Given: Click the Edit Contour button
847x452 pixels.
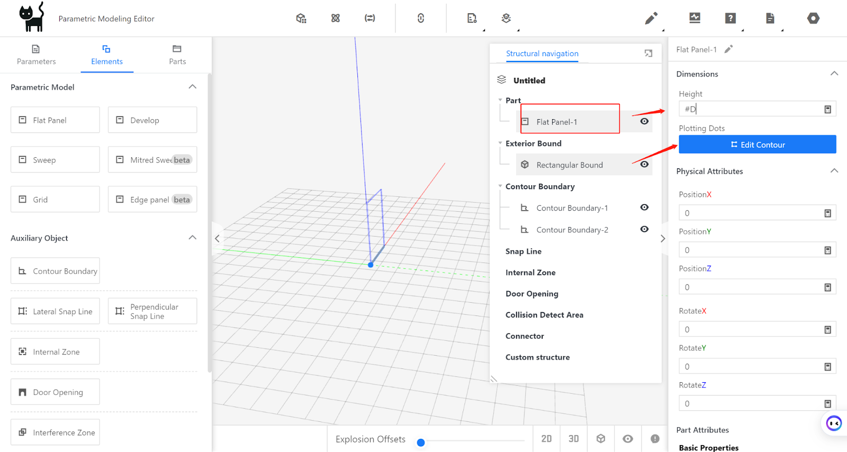Looking at the screenshot, I should point(757,144).
